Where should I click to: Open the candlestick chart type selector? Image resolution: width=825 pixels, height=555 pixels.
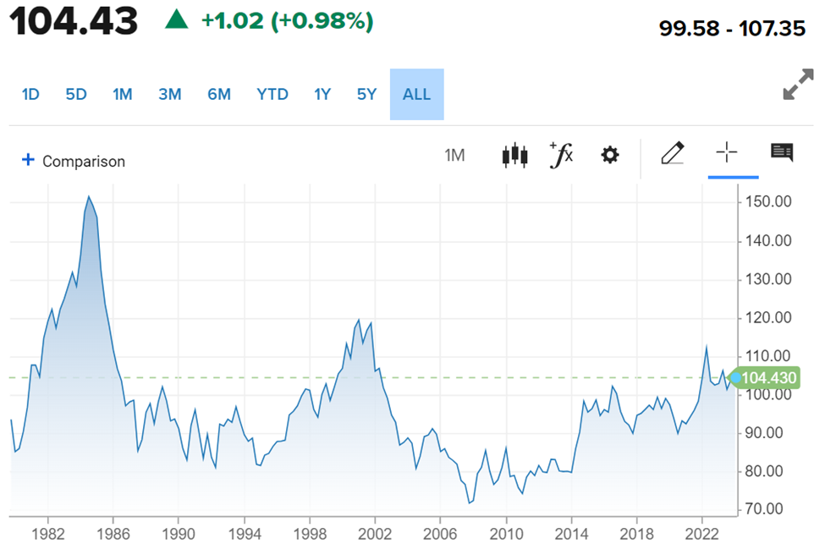coord(514,155)
